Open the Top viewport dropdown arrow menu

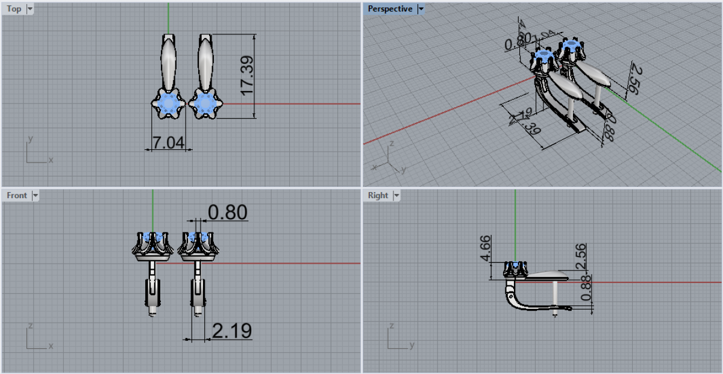(30, 9)
